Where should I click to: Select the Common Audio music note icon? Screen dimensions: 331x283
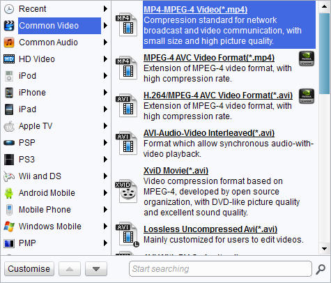pyautogui.click(x=9, y=43)
